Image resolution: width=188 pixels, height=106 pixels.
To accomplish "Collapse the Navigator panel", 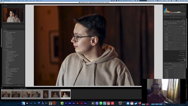I will (3, 5).
